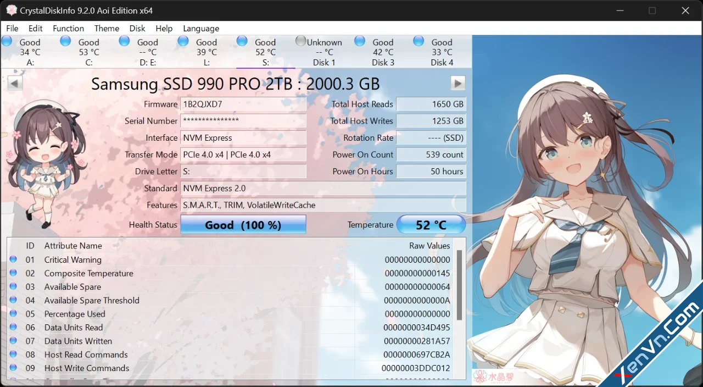Image resolution: width=703 pixels, height=387 pixels.
Task: Click Total Host Writes value 1253 GB
Action: coord(431,121)
